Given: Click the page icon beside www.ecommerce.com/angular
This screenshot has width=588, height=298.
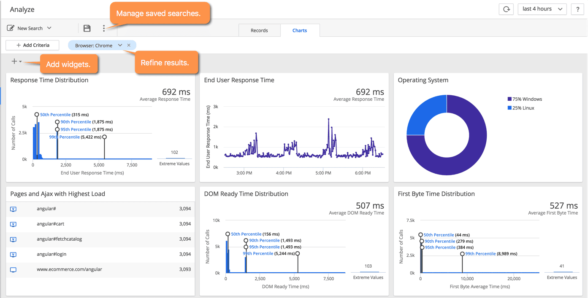Looking at the screenshot, I should [x=13, y=269].
